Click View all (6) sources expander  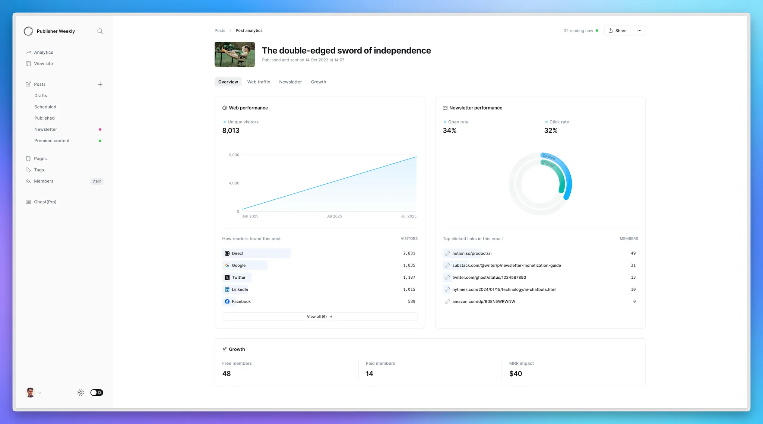pyautogui.click(x=320, y=317)
